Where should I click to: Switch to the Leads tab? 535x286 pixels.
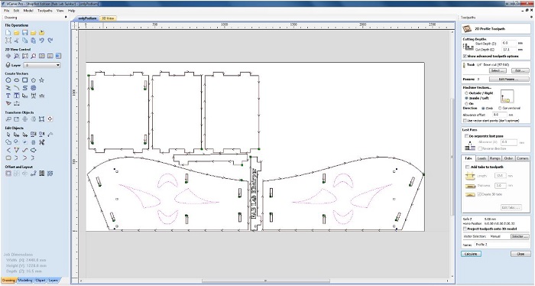point(481,158)
